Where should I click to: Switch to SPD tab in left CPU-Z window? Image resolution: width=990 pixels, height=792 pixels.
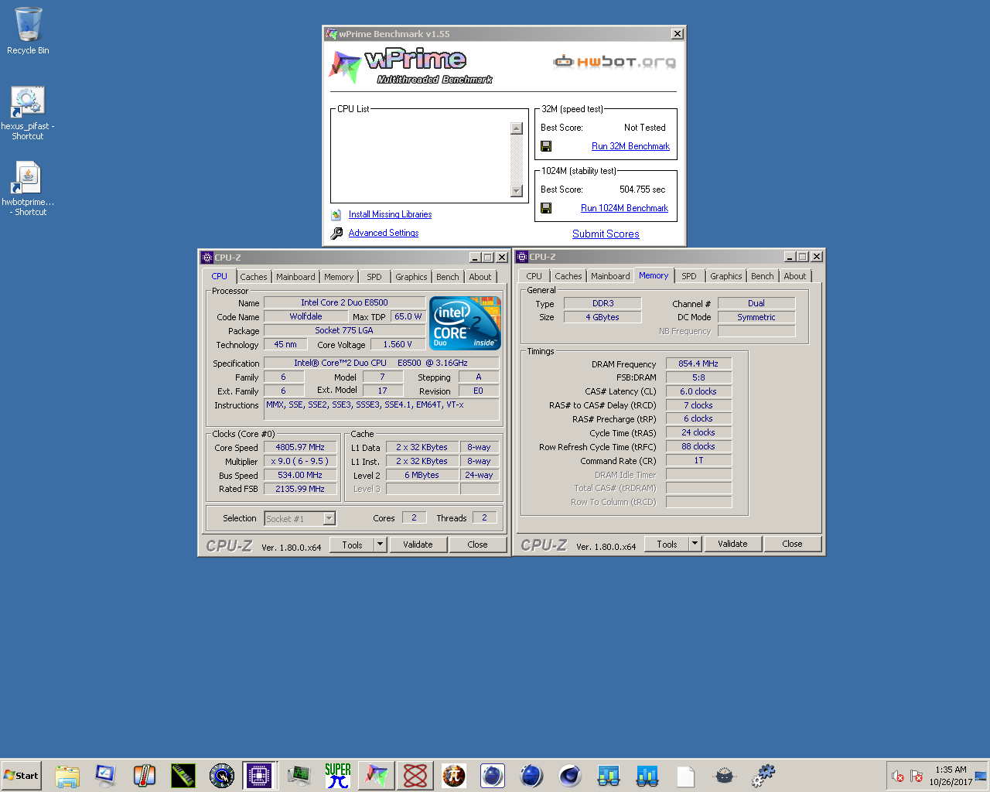[x=374, y=277]
